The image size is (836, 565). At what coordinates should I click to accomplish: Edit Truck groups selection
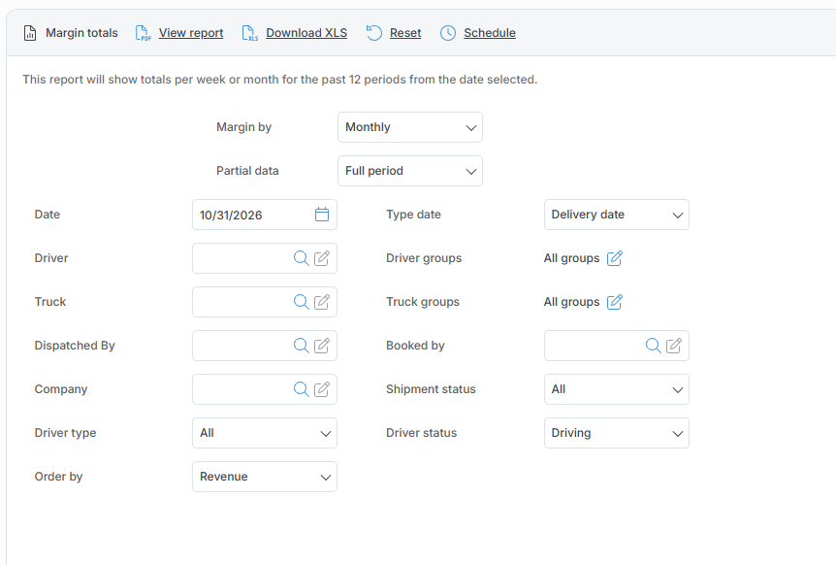615,302
